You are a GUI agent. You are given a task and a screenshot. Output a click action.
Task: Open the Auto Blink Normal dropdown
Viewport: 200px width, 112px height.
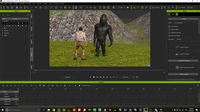187,40
